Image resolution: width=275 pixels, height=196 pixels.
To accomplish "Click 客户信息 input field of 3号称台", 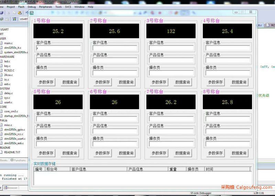I will tap(171, 48).
